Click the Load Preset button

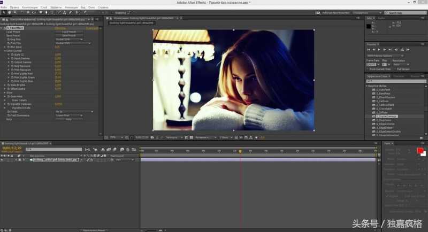(68, 32)
